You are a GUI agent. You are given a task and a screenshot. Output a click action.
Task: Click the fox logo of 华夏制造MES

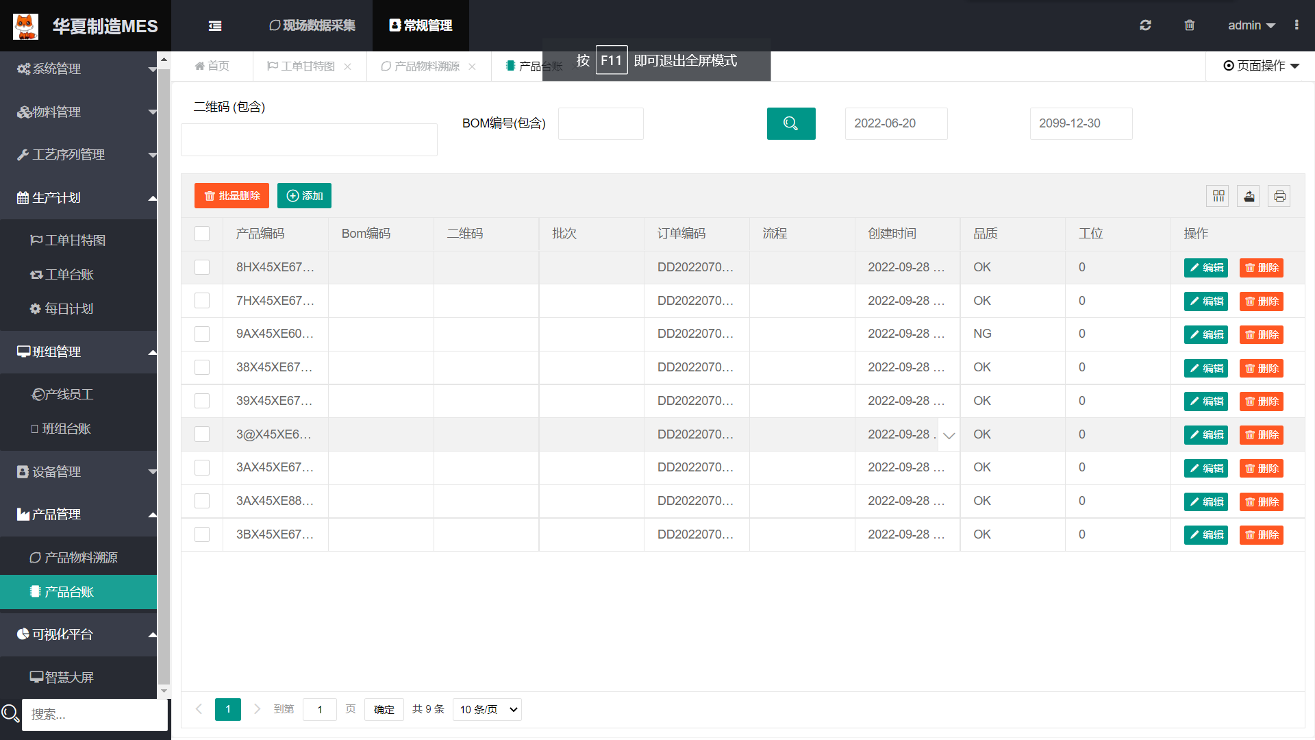[26, 26]
